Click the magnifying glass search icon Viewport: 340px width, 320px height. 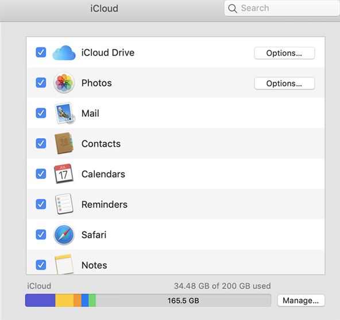coord(233,9)
